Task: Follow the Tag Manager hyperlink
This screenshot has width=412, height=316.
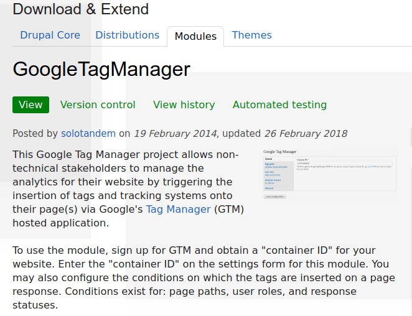Action: [178, 210]
